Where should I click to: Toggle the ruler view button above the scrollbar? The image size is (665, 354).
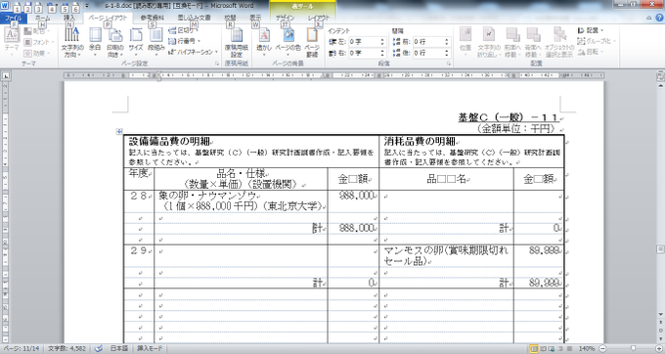point(660,76)
